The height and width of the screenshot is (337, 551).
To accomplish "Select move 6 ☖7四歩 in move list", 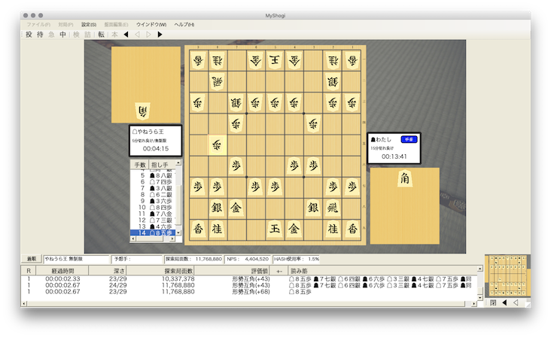I will point(153,182).
